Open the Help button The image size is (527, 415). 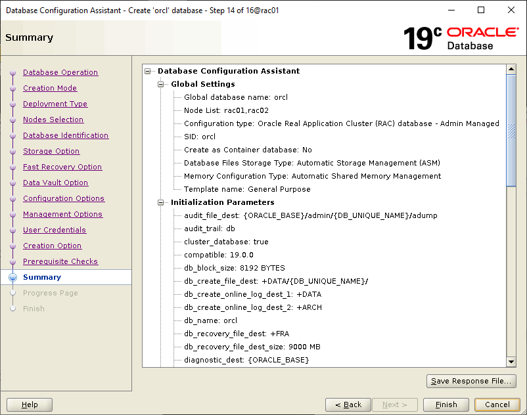(30, 404)
